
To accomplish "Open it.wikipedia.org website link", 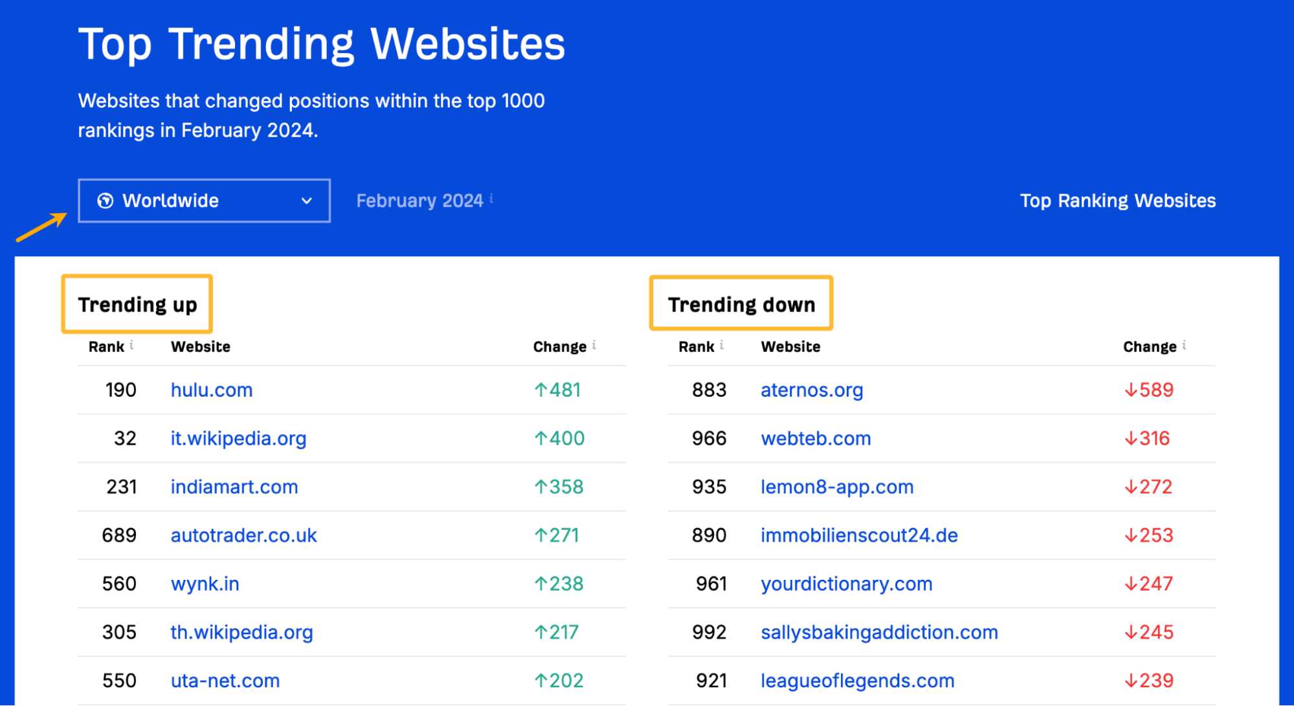I will tap(238, 438).
